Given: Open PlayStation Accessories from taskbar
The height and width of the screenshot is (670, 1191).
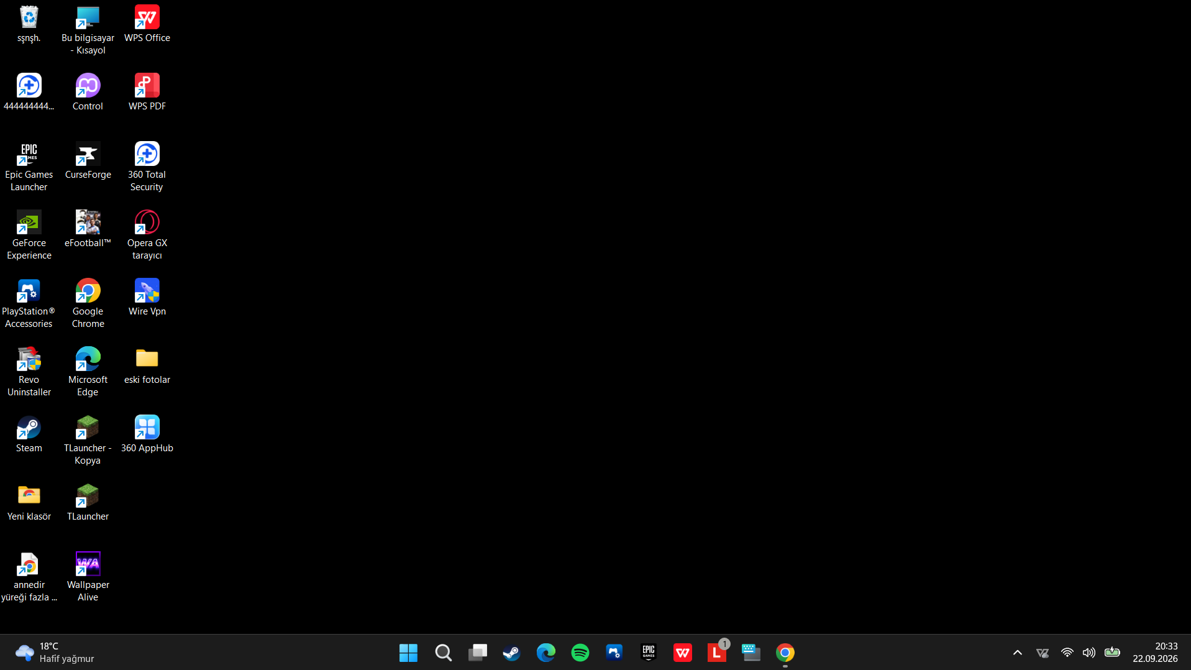Looking at the screenshot, I should coord(614,653).
